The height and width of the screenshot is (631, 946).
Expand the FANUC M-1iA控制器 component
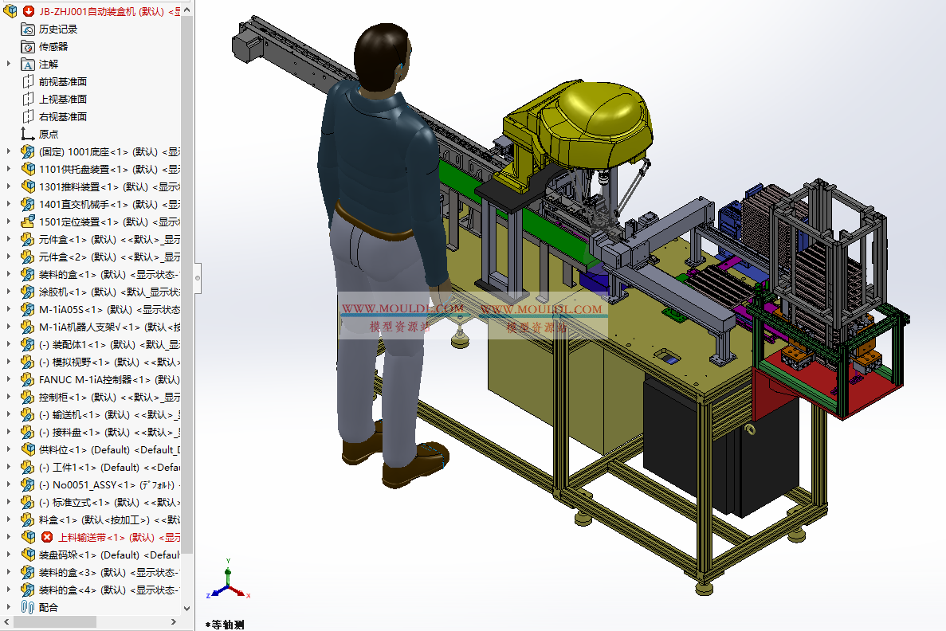[x=9, y=379]
